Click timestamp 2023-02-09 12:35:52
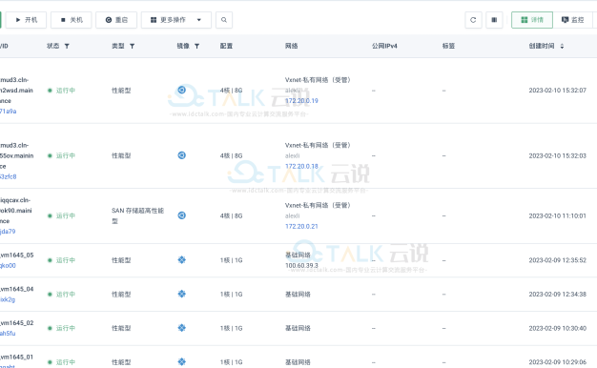The height and width of the screenshot is (368, 597). coord(557,260)
